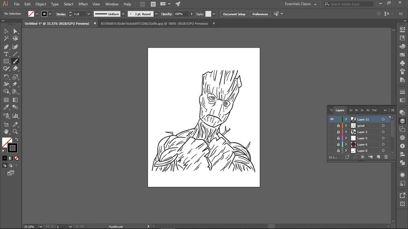Open the Layers panel dock icon

(402, 121)
